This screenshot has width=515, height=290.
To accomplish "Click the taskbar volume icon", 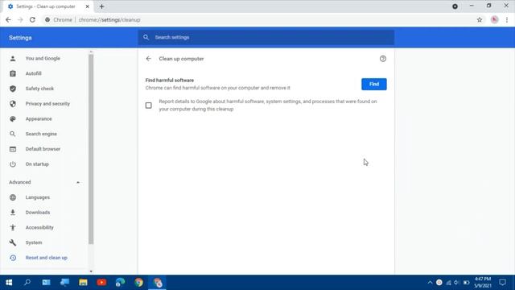I will click(457, 283).
